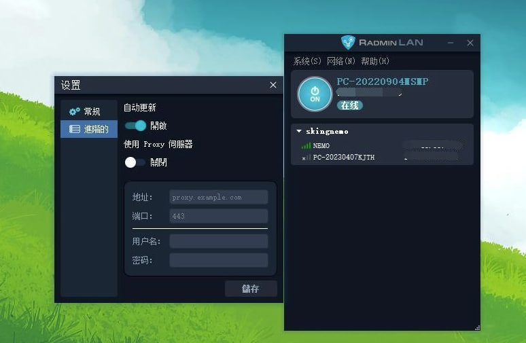Click the list icon next to 進階的
Screen dimensions: 526x343
click(75, 129)
